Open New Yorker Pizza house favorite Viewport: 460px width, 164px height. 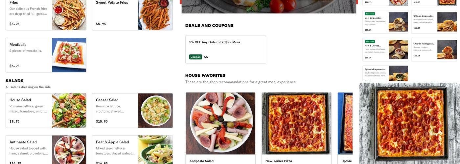[296, 128]
